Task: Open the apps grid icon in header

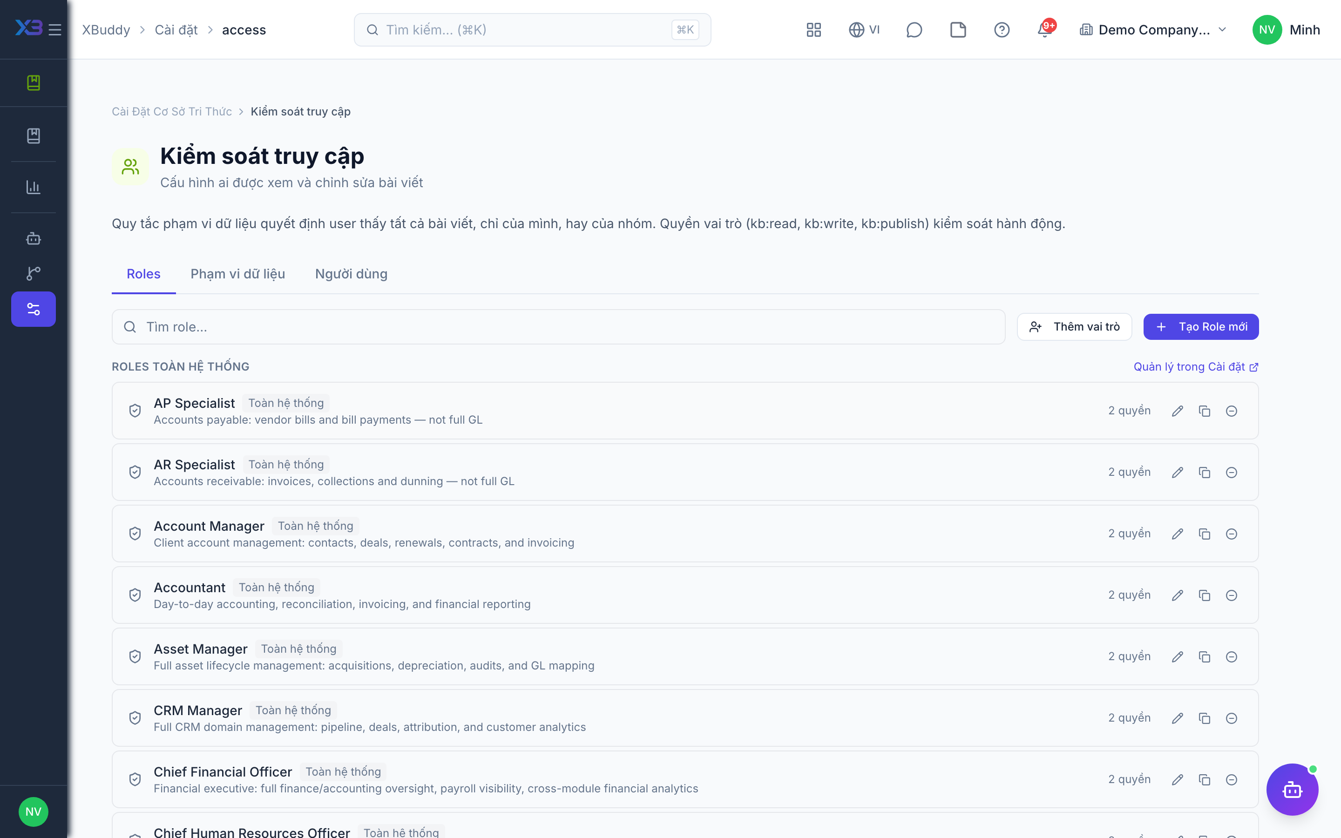Action: click(813, 30)
